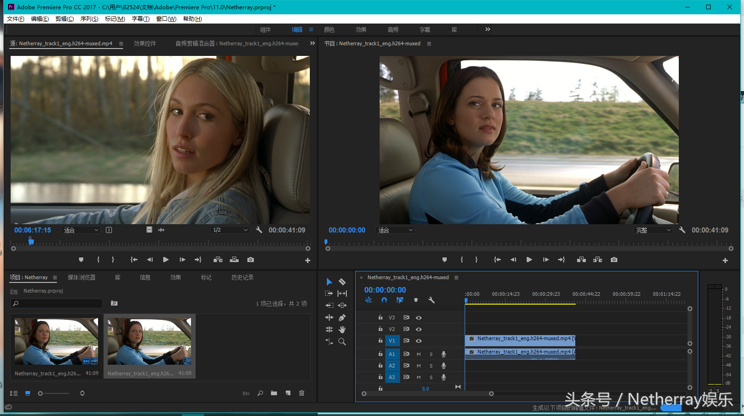
Task: Mute audio track A1
Action: click(x=418, y=354)
